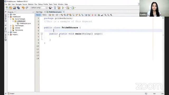Click the Undo icon

tap(23, 8)
